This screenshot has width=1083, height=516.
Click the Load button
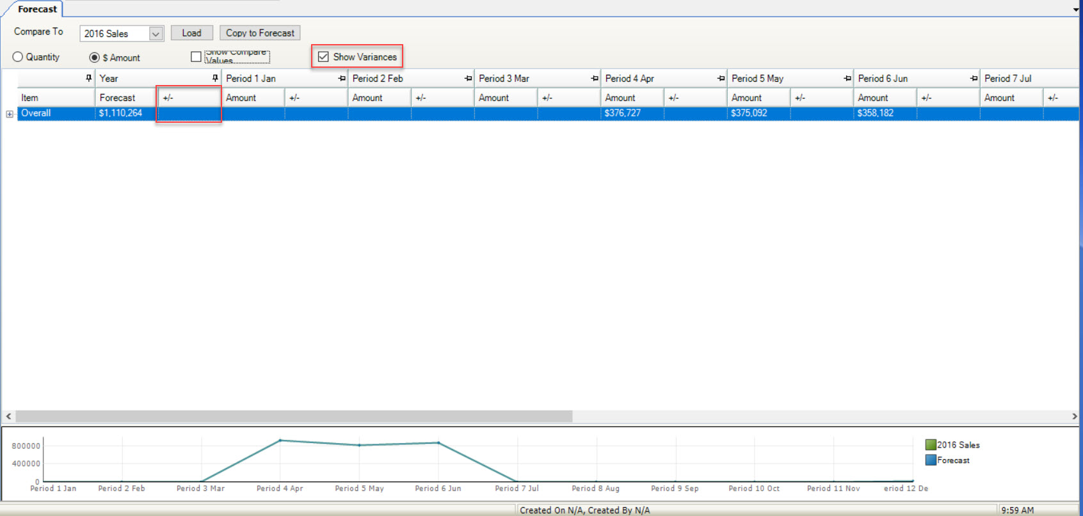pyautogui.click(x=191, y=33)
